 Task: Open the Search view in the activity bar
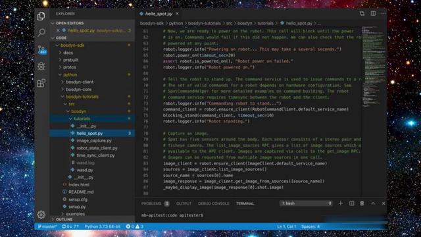[41, 32]
